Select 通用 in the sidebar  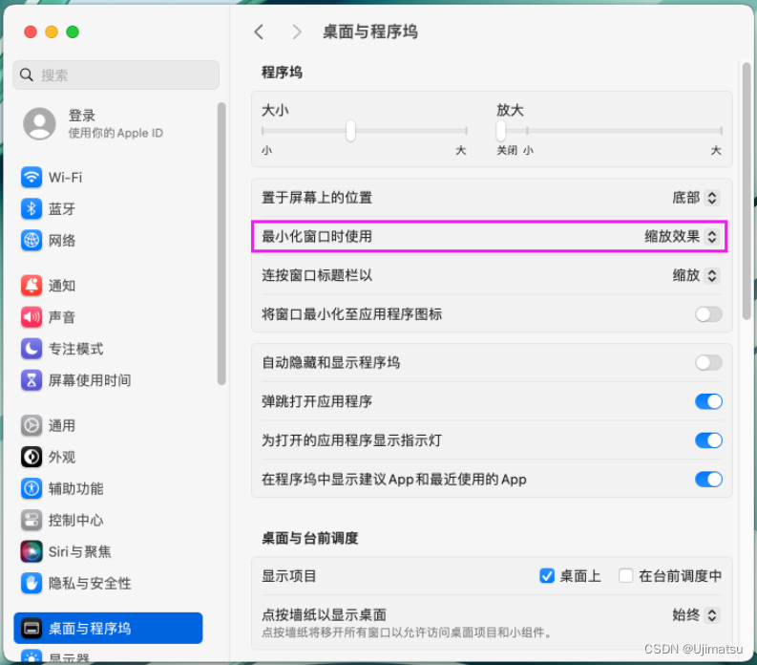point(62,426)
